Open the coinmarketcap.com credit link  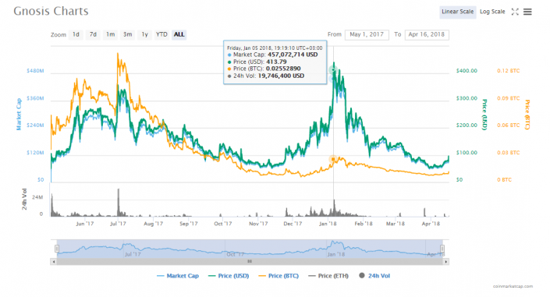[513, 287]
